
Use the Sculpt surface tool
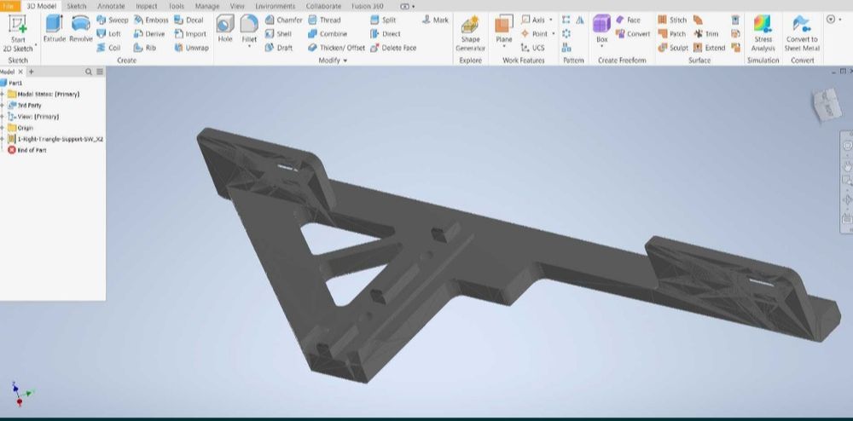coord(674,48)
